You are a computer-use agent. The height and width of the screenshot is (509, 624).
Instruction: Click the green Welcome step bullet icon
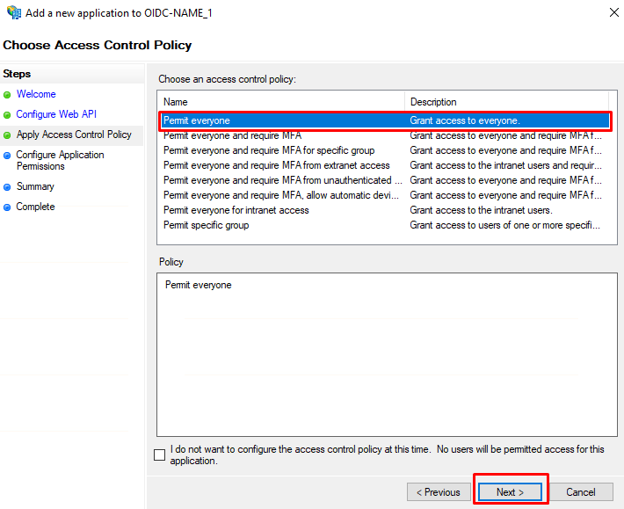click(7, 95)
